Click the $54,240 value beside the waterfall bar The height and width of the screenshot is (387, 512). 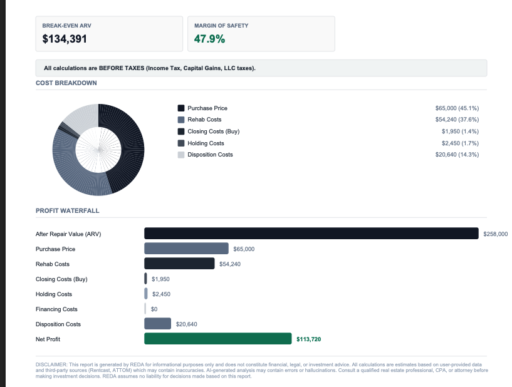230,264
